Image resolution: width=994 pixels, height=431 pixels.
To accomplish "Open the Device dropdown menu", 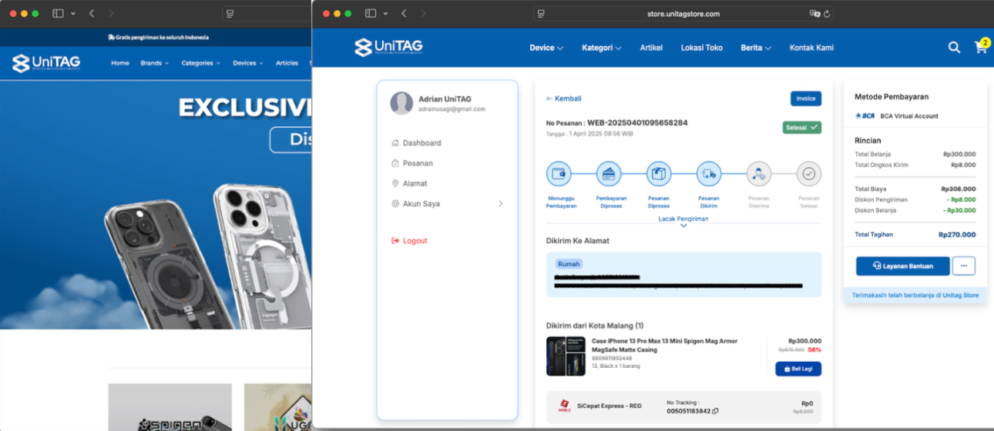I will pyautogui.click(x=546, y=48).
